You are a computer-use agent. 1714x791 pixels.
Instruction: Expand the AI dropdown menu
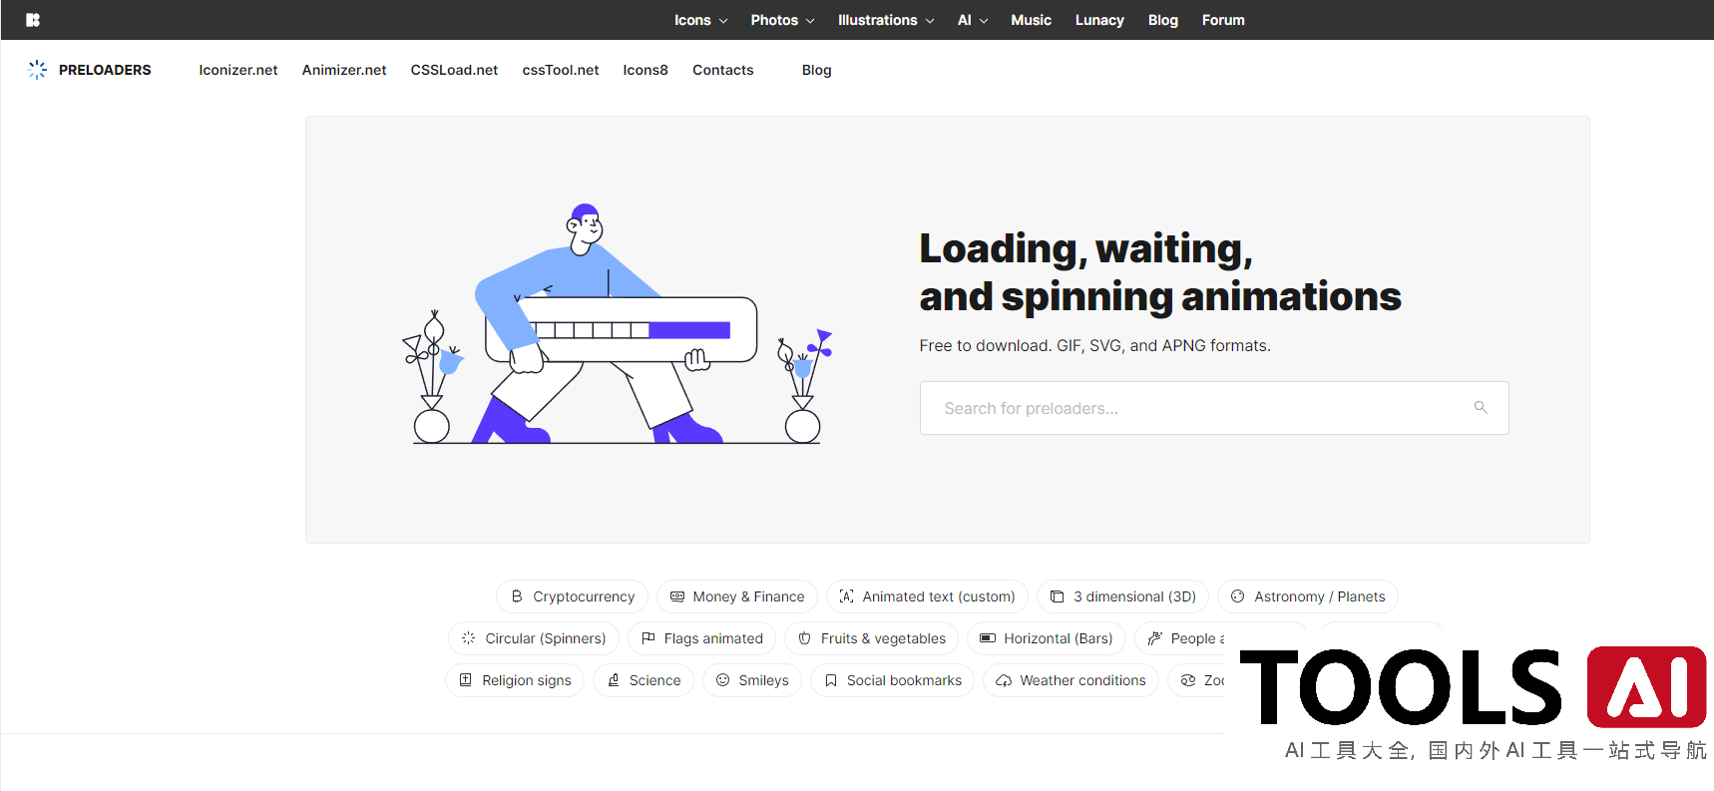(973, 20)
